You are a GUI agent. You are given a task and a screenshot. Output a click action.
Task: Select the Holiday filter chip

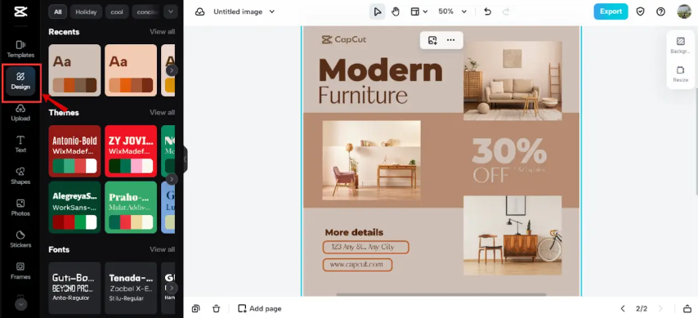86,12
